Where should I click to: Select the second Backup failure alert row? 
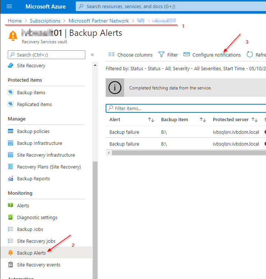tap(186, 144)
